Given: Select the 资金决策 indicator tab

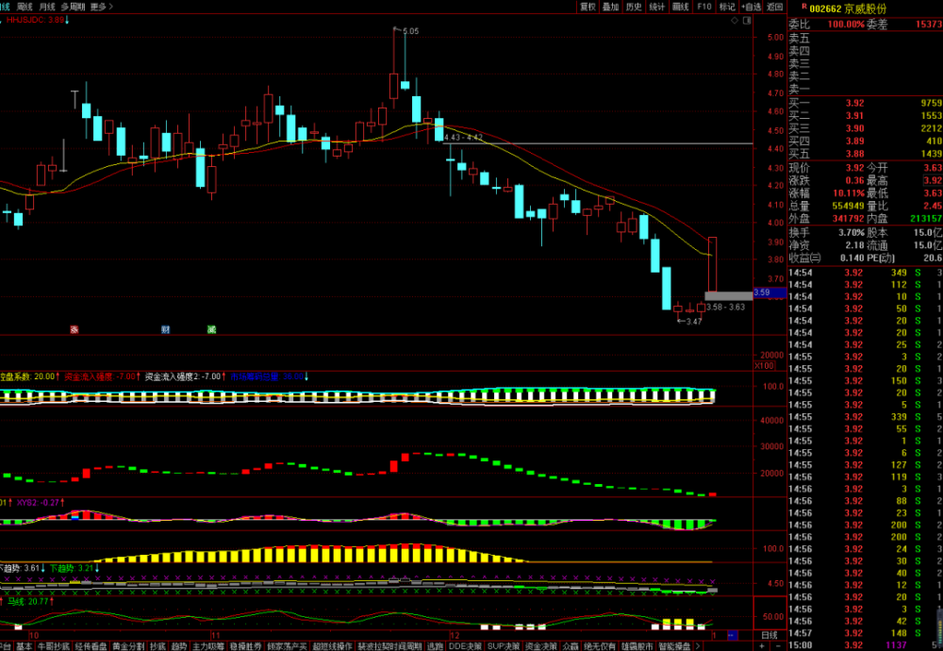Looking at the screenshot, I should 541,646.
